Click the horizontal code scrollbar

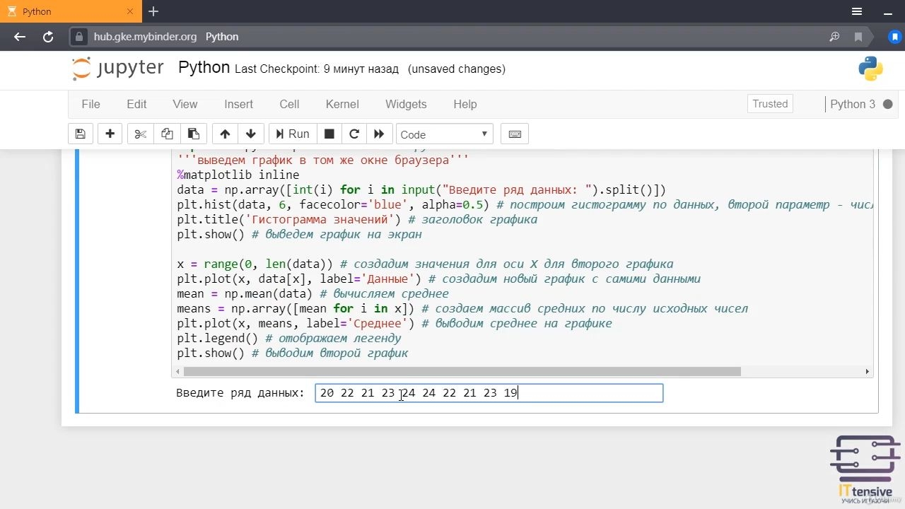[x=462, y=371]
